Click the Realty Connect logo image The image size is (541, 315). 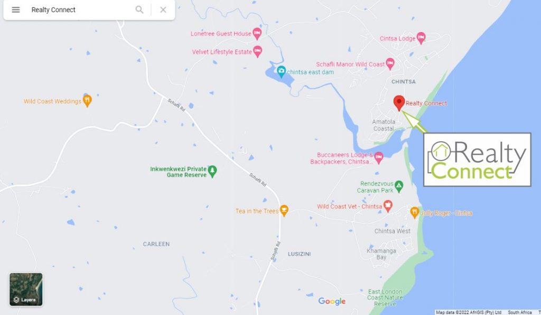[477, 160]
